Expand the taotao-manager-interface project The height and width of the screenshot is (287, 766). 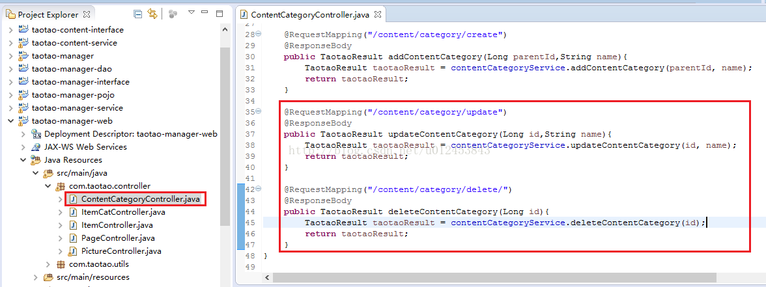coord(10,82)
